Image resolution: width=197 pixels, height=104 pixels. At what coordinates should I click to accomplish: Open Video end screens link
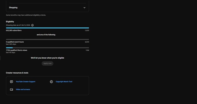click(23, 89)
